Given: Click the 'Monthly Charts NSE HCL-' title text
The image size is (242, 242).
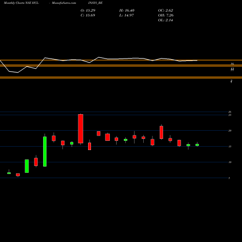Looking at the screenshot, I should tap(21, 3).
